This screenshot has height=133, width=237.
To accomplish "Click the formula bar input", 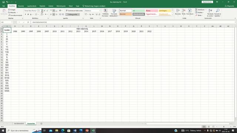I will [x=133, y=22].
